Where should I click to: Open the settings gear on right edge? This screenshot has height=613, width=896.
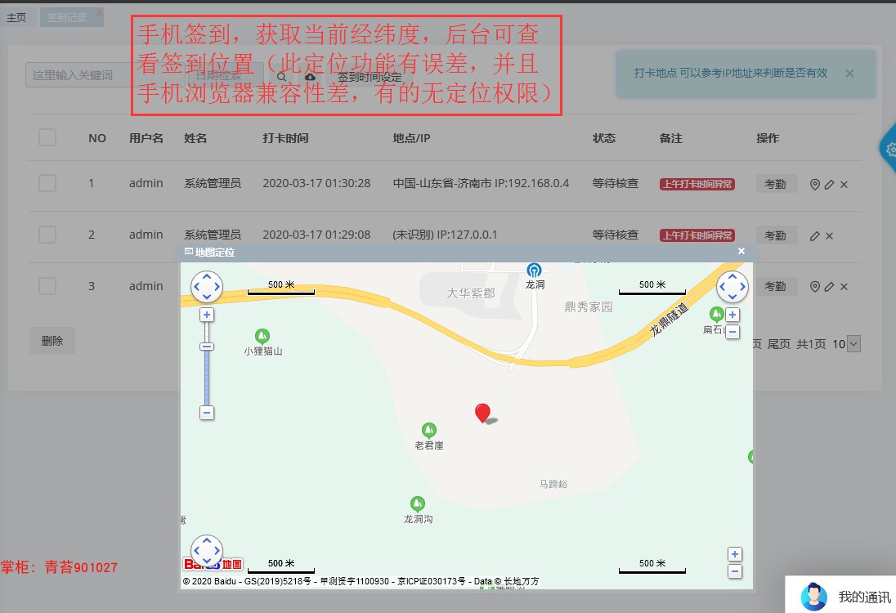(890, 149)
